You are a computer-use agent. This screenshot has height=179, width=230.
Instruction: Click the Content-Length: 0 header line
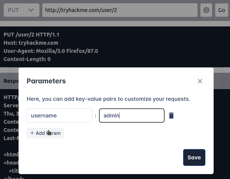pos(27,59)
